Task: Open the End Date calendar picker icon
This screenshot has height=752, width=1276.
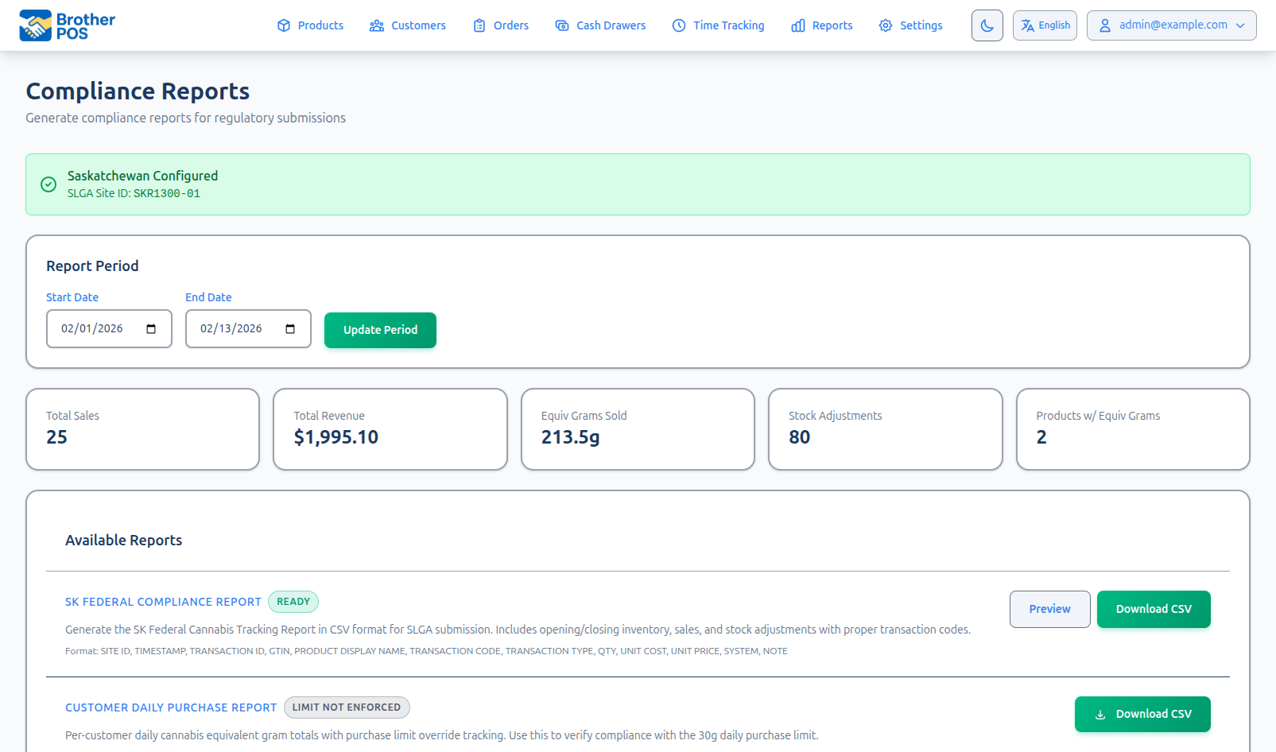Action: pyautogui.click(x=290, y=329)
